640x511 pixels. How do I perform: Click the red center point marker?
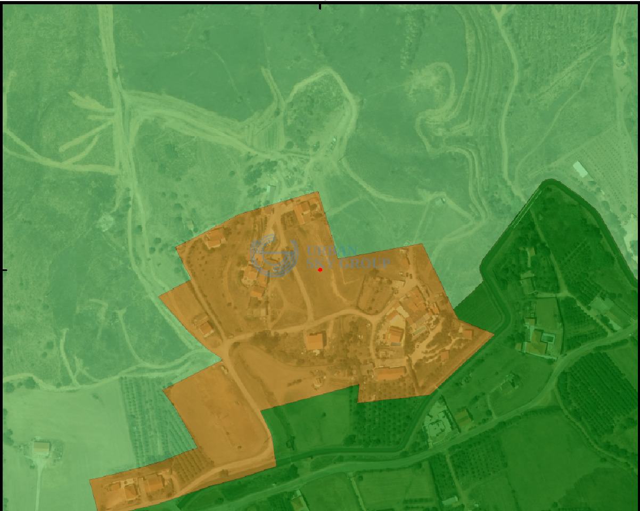320,270
